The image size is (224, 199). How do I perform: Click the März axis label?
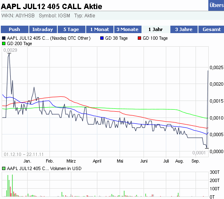(x=71, y=161)
